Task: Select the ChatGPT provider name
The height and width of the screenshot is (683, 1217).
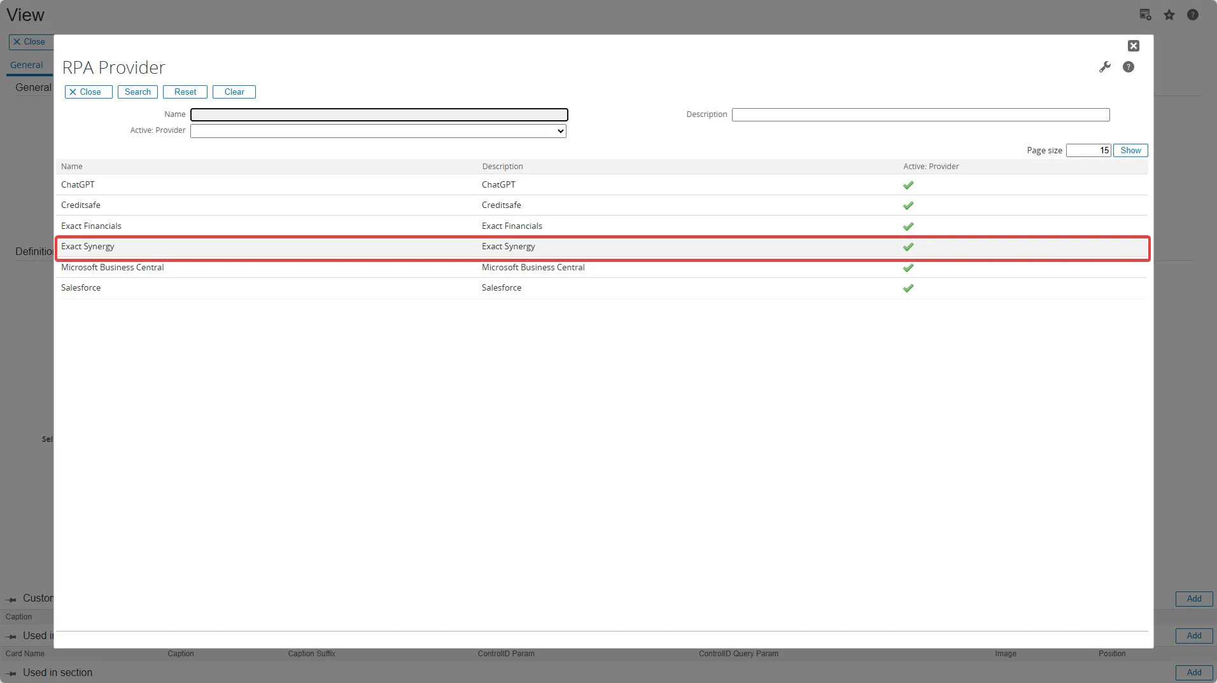Action: click(x=78, y=184)
